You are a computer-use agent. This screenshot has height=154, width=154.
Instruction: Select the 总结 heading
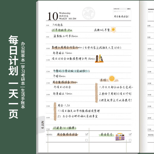click(103, 80)
